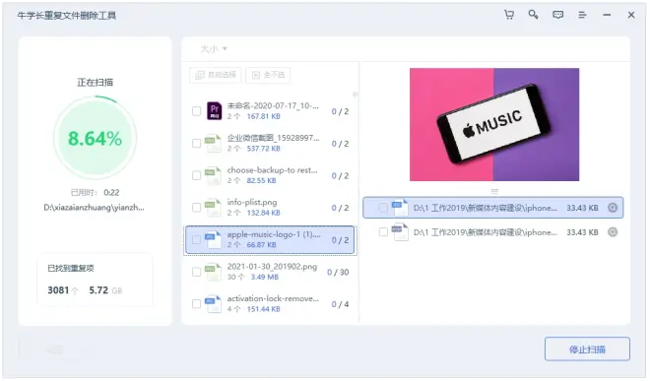Click the 167.81 KB size value
The height and width of the screenshot is (381, 650).
263,116
